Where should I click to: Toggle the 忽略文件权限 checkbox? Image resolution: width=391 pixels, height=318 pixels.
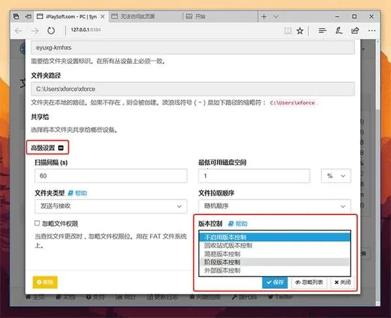click(x=38, y=224)
